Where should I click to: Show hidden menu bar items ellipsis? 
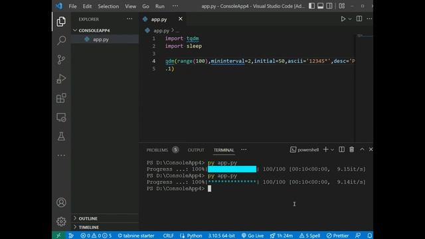175,6
